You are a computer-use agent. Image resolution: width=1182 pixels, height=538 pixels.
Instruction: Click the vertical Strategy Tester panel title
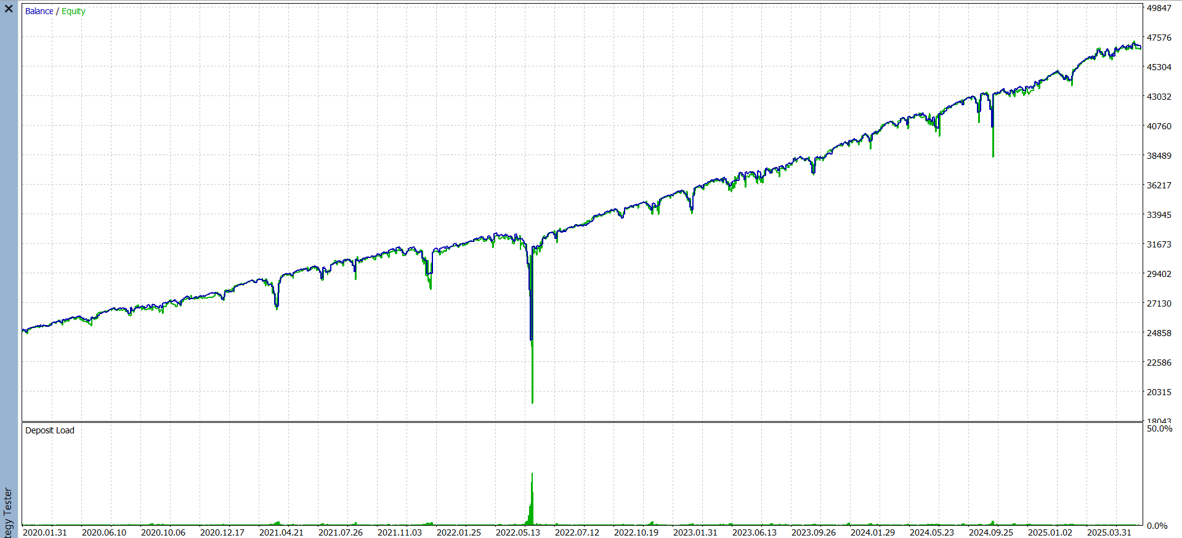pyautogui.click(x=8, y=512)
